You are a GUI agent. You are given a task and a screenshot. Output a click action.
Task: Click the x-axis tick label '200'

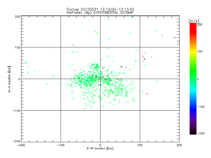coord(179,145)
